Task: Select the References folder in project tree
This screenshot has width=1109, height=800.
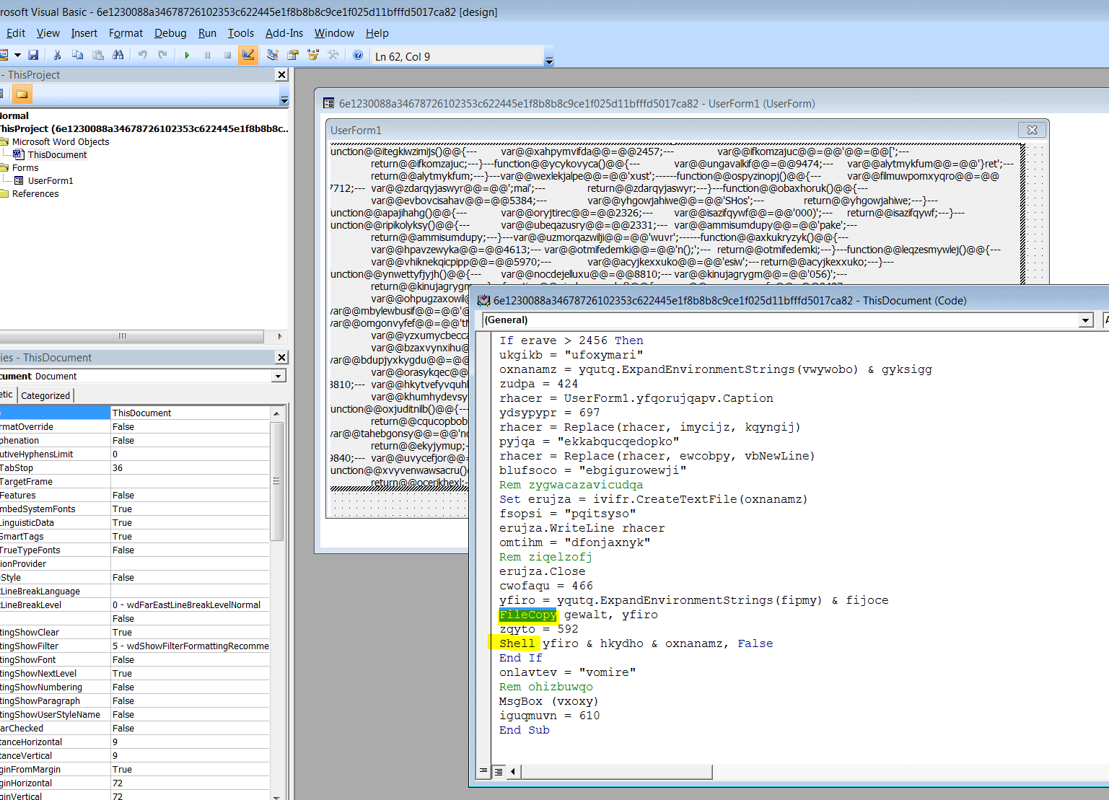Action: tap(35, 193)
